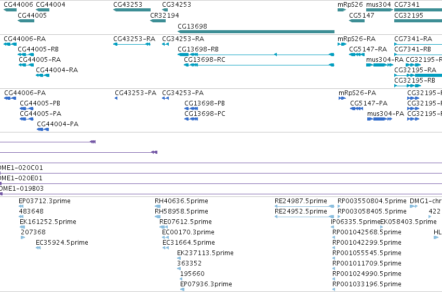The image size is (442, 292).
Task: Open transcript CG44005-RB
Action: point(26,55)
